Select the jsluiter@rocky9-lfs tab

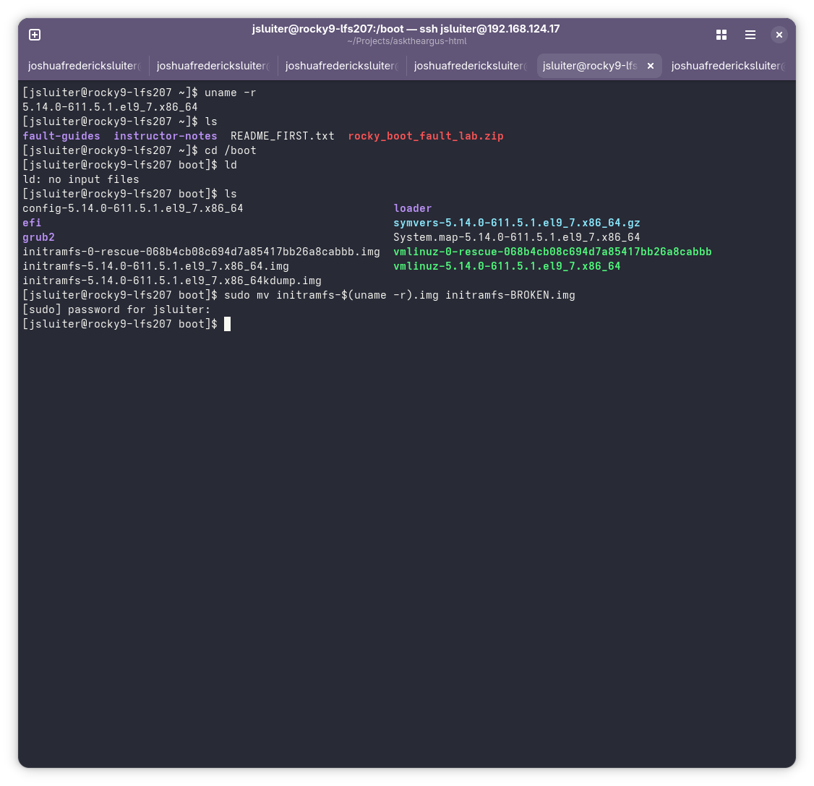(589, 66)
